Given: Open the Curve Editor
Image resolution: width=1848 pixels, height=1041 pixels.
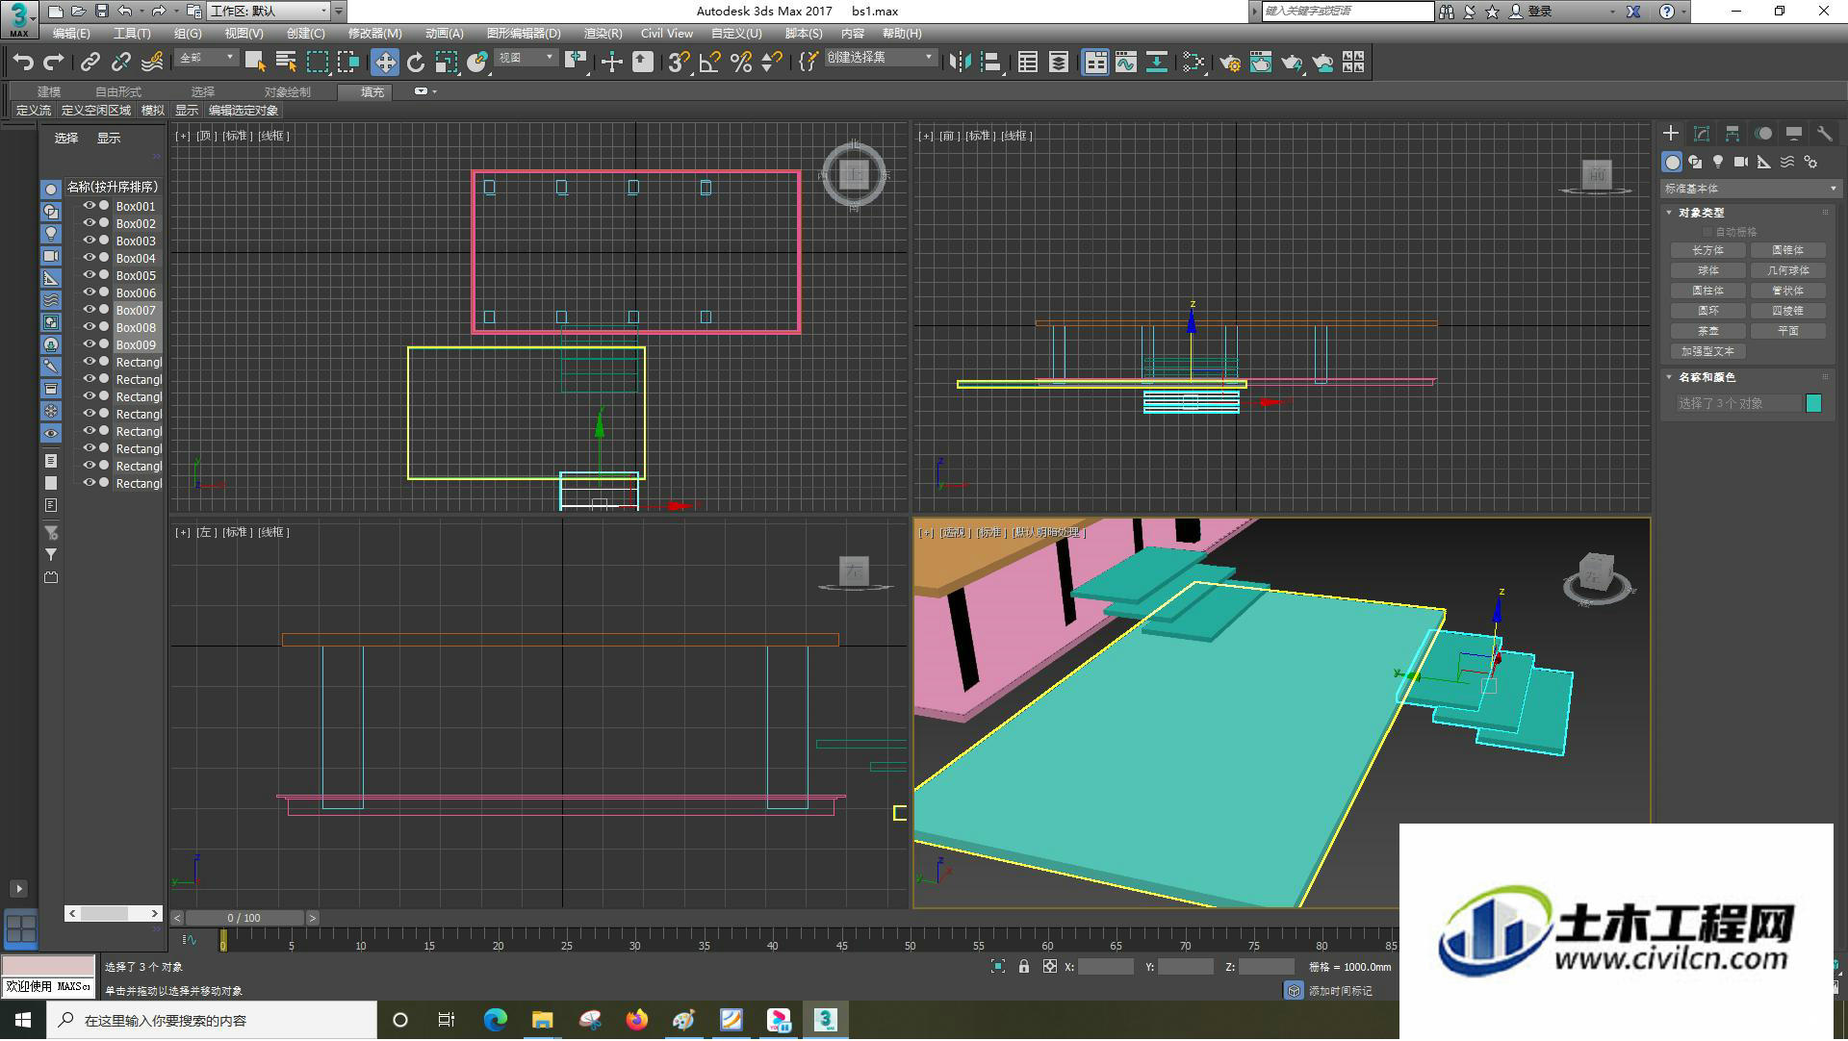Looking at the screenshot, I should coord(1126,63).
